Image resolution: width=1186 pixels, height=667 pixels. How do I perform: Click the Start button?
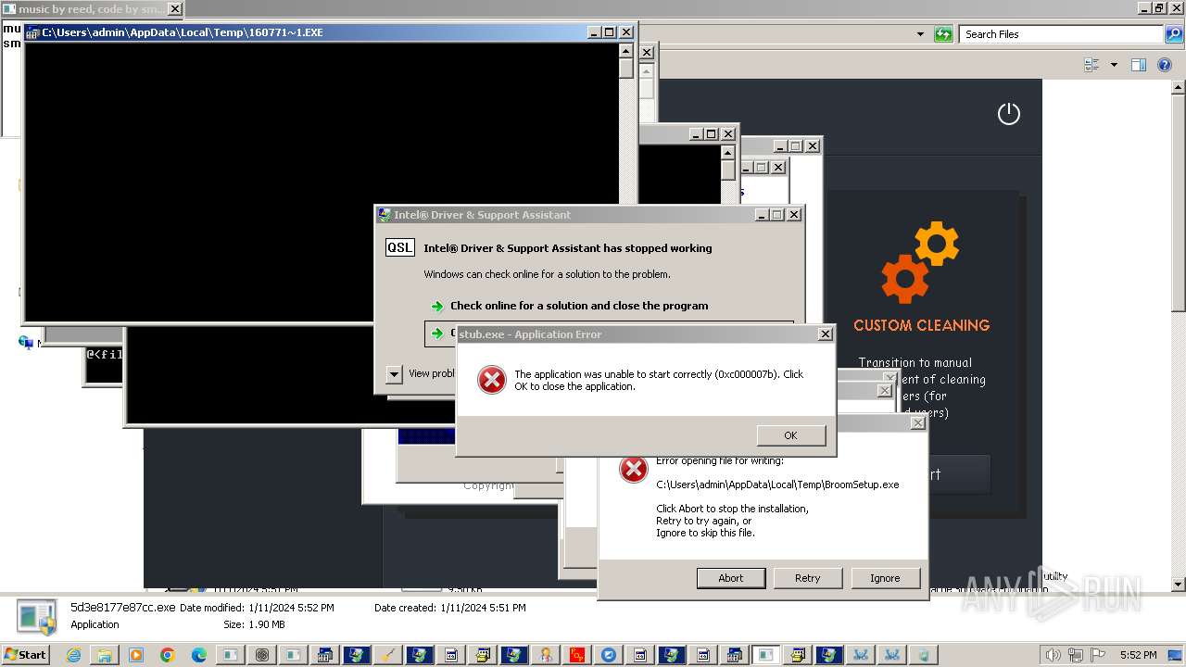click(25, 655)
